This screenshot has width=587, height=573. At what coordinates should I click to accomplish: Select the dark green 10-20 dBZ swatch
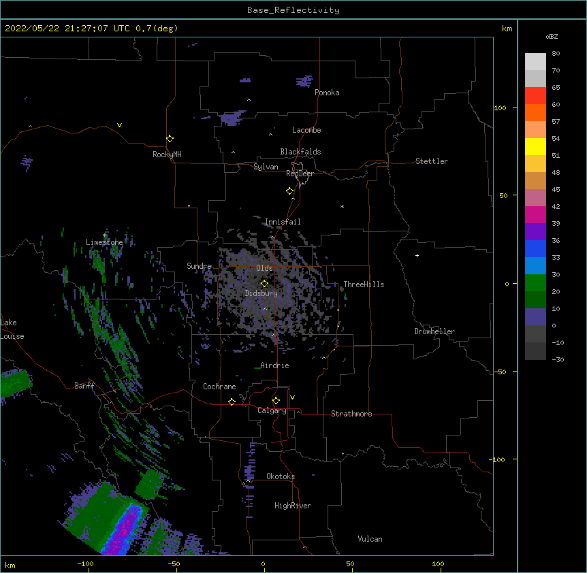point(535,300)
